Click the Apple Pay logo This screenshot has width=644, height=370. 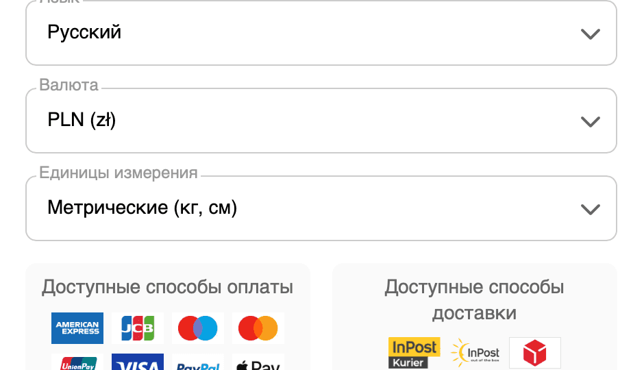point(258,362)
